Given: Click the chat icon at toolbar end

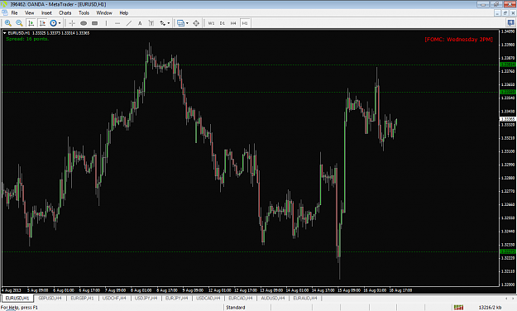Looking at the screenshot, I should point(510,23).
